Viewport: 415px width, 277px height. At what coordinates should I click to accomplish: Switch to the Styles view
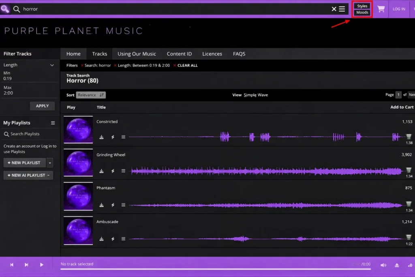pyautogui.click(x=362, y=6)
